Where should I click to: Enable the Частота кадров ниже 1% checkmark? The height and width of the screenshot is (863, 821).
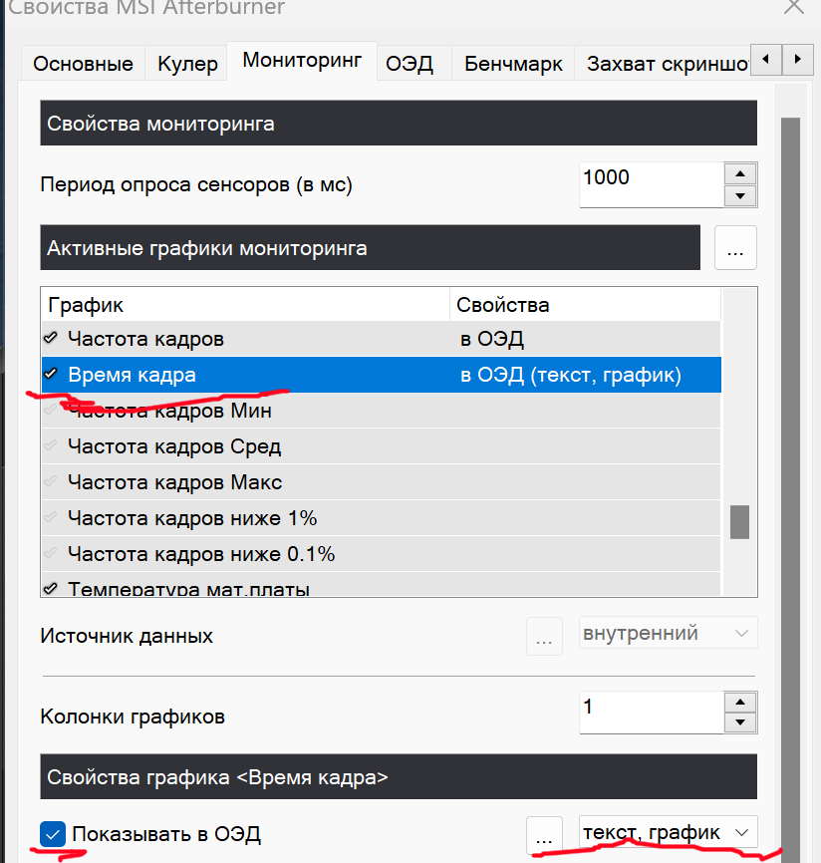pyautogui.click(x=51, y=517)
